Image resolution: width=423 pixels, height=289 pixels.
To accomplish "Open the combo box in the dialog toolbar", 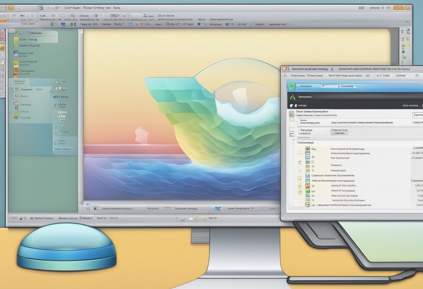I will (x=367, y=75).
